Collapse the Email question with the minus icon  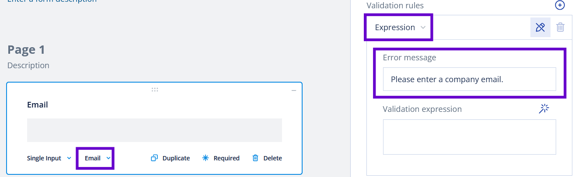294,90
